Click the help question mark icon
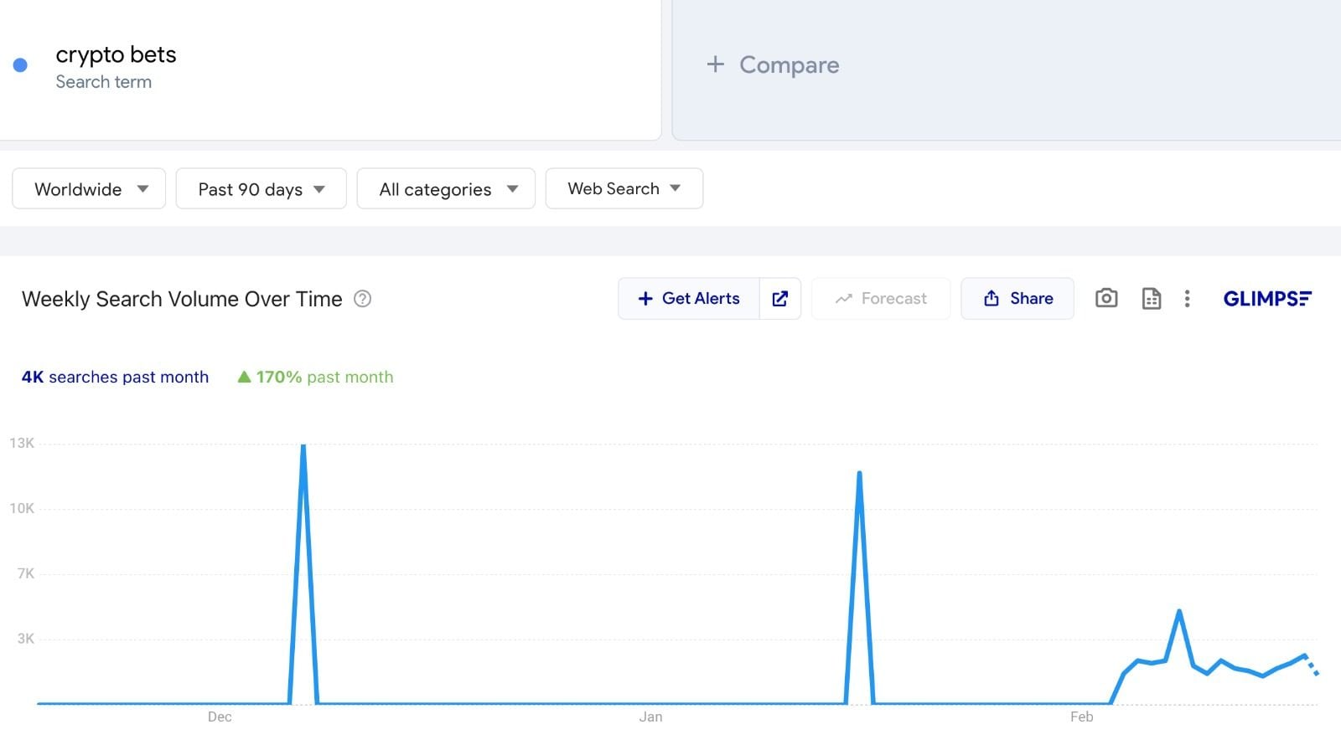 362,299
